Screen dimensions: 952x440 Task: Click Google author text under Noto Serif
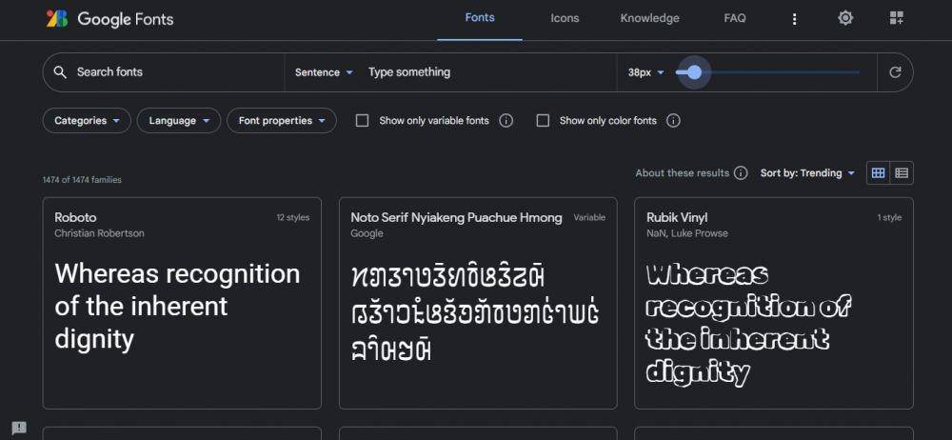point(367,233)
